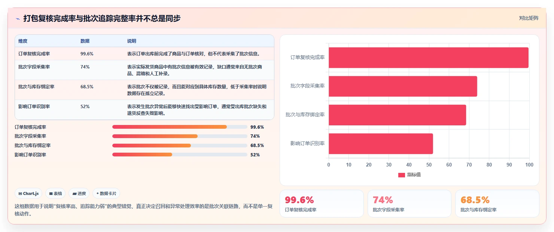This screenshot has width=554, height=232.
Task: Click the 对比矩阵 label in header
Action: click(x=529, y=18)
